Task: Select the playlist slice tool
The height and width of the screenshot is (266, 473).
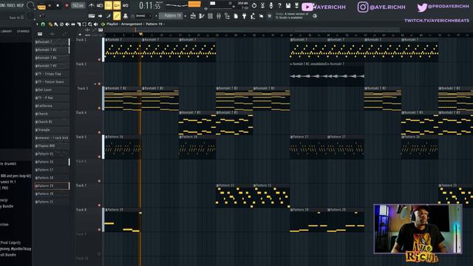Action: pos(79,24)
